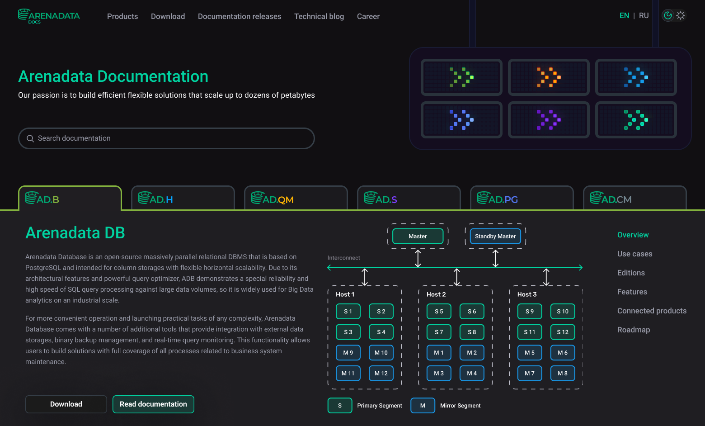705x426 pixels.
Task: Click the Download button for Arenadata DB
Action: pyautogui.click(x=66, y=404)
